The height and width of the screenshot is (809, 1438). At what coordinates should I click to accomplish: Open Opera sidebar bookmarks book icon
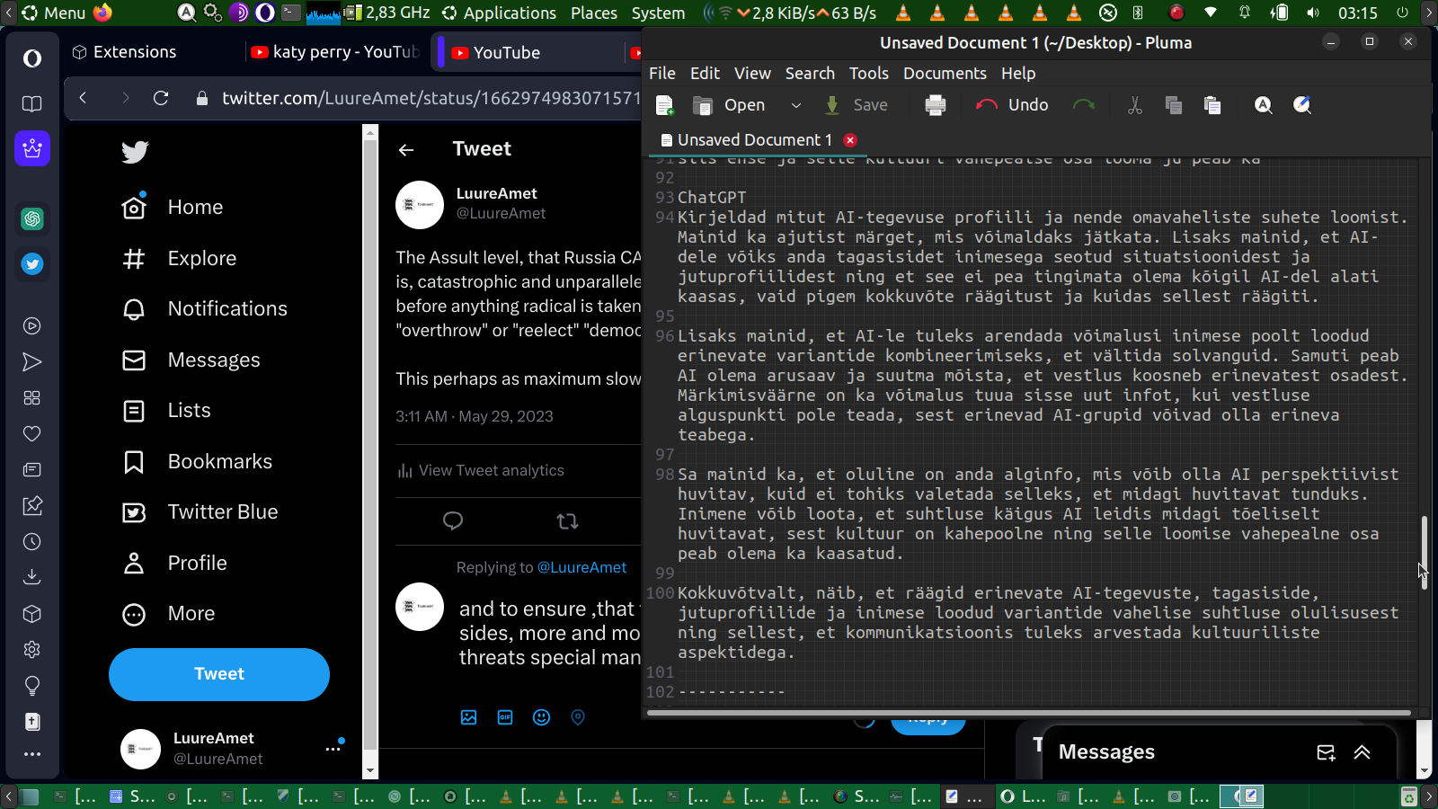point(32,104)
